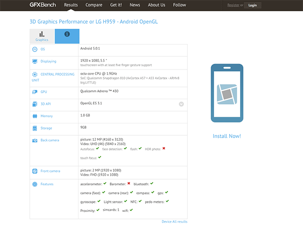This screenshot has height=227, width=303.
Task: Click the Barometer red cross
Action: [x=129, y=183]
